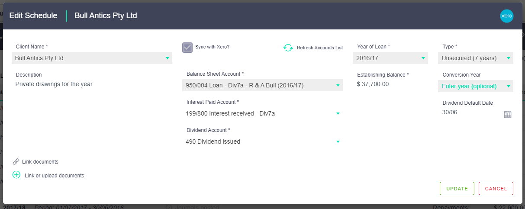525x209 pixels.
Task: Open the Year of Loan dropdown
Action: click(390, 58)
